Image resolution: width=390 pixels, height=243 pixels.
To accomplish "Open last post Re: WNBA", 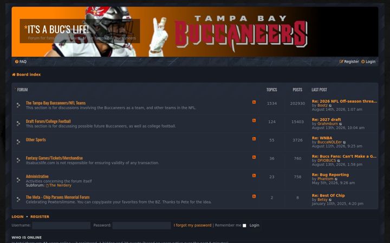I will pos(322,138).
